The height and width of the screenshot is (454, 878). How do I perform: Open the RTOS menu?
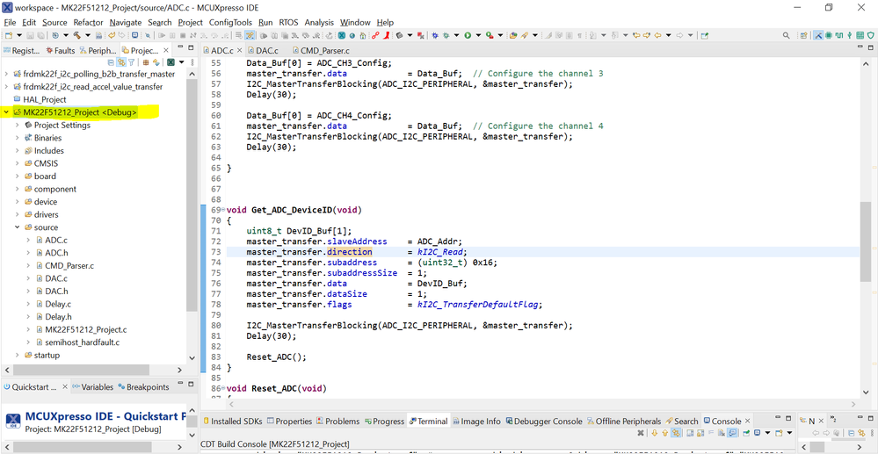[289, 22]
